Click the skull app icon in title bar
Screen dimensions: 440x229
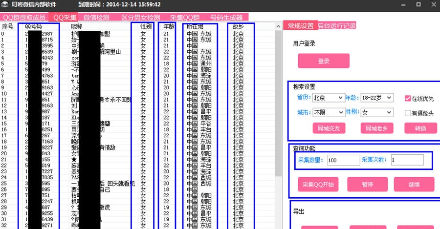[5, 4]
